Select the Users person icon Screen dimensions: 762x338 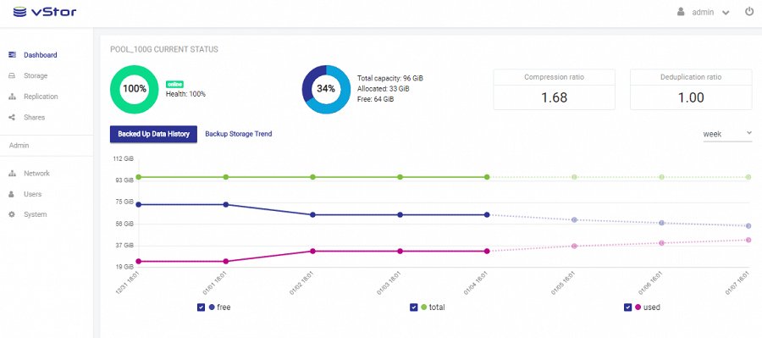13,194
